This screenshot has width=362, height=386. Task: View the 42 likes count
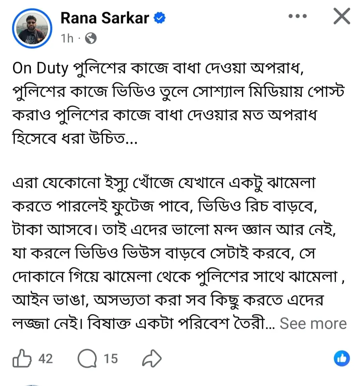point(46,359)
